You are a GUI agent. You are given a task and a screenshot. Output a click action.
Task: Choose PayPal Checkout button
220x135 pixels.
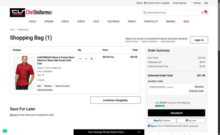coord(162,120)
